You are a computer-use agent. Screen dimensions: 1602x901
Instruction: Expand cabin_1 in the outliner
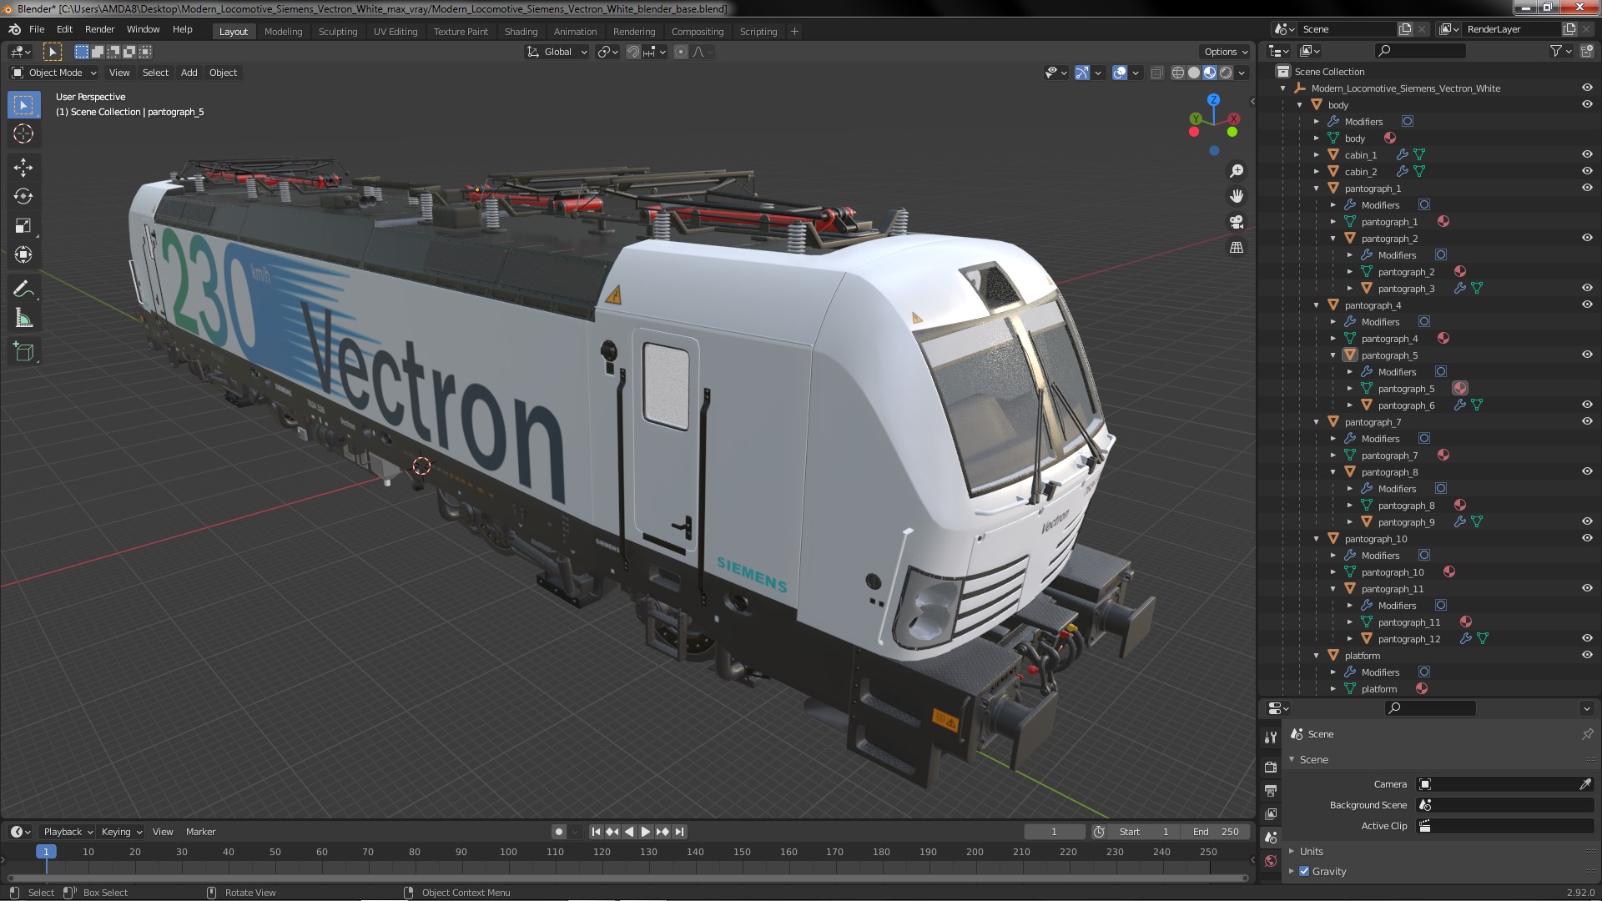1317,155
